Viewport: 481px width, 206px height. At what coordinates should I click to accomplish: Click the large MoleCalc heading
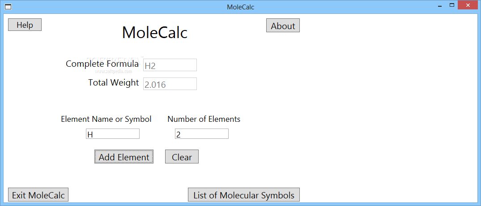click(x=155, y=32)
